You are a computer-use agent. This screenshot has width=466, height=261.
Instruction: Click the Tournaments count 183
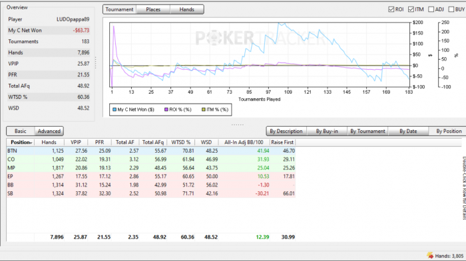click(x=85, y=42)
